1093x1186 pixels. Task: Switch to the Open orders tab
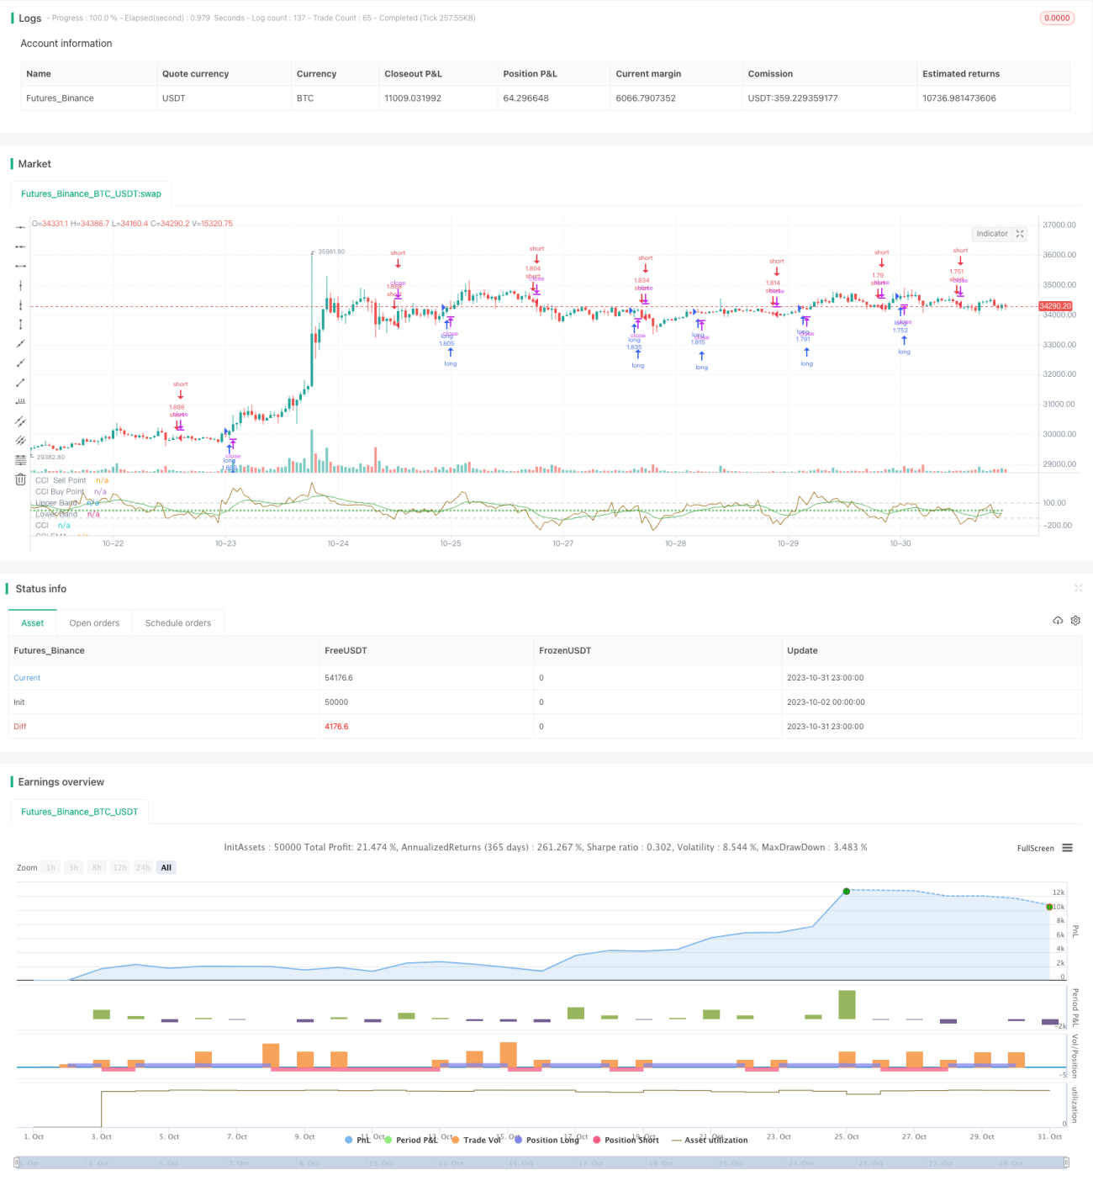94,623
